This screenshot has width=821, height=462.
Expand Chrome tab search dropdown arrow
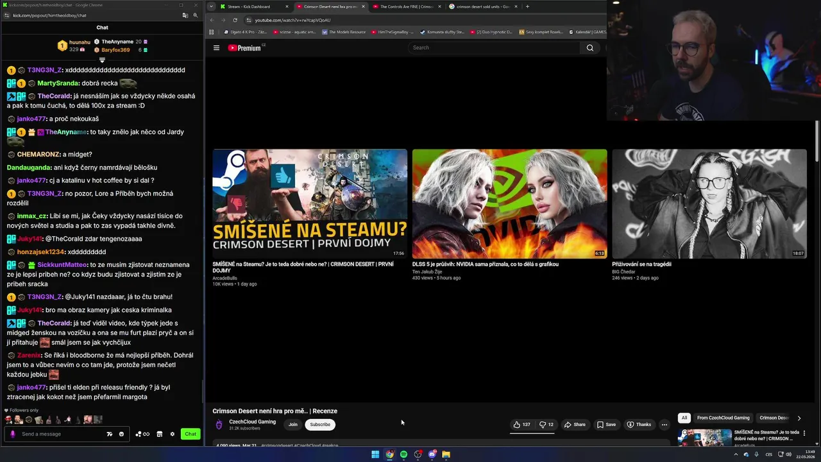coord(212,6)
